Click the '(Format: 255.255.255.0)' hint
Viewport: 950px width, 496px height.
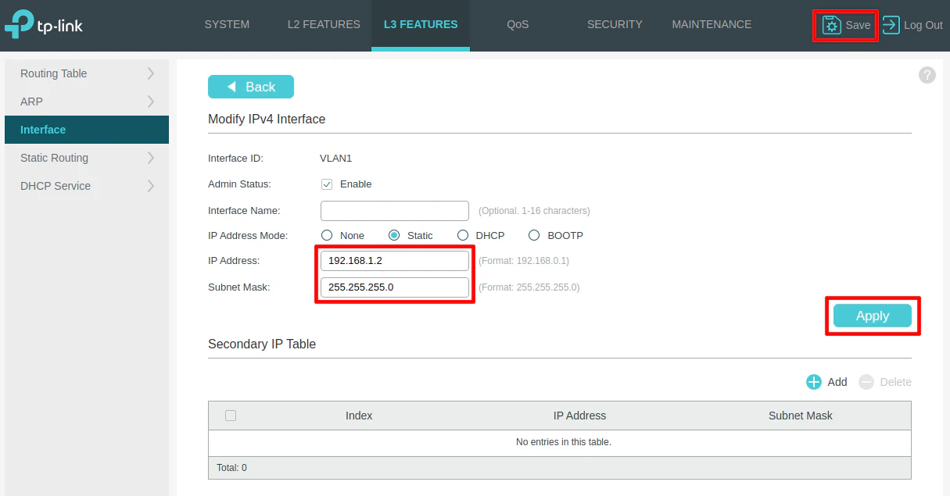529,287
